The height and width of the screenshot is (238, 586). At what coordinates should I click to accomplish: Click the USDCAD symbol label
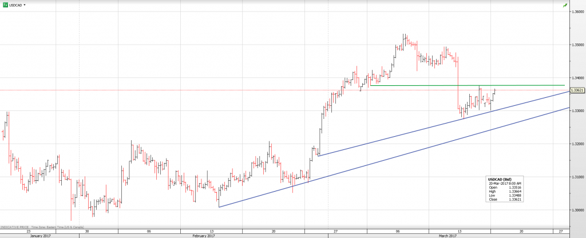tap(16, 5)
